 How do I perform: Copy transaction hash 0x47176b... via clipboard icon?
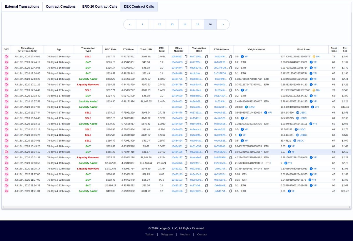(x=207, y=56)
